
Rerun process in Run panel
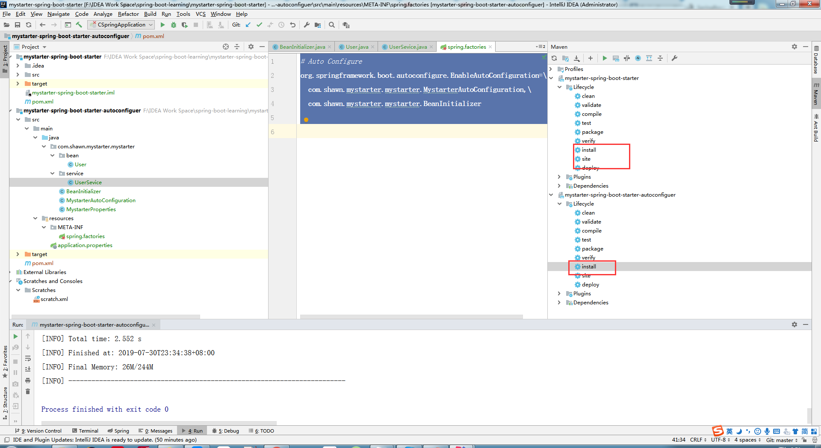[15, 336]
